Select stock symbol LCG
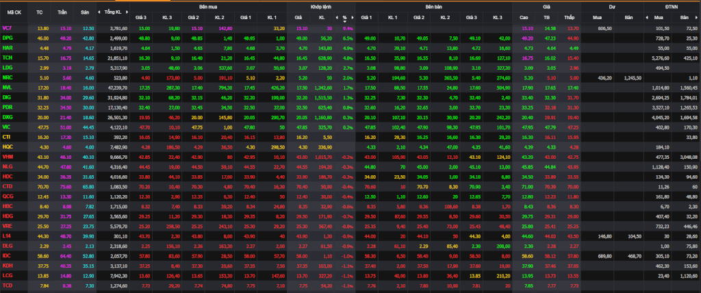Viewport: 701px width, 293px height. pos(7,275)
